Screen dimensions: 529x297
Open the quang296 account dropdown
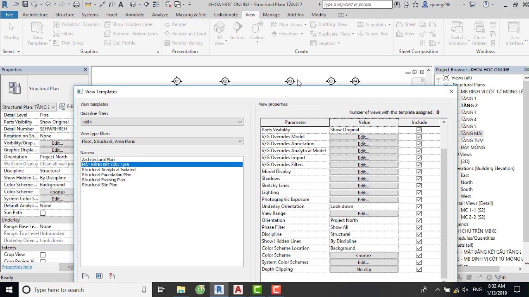click(464, 5)
